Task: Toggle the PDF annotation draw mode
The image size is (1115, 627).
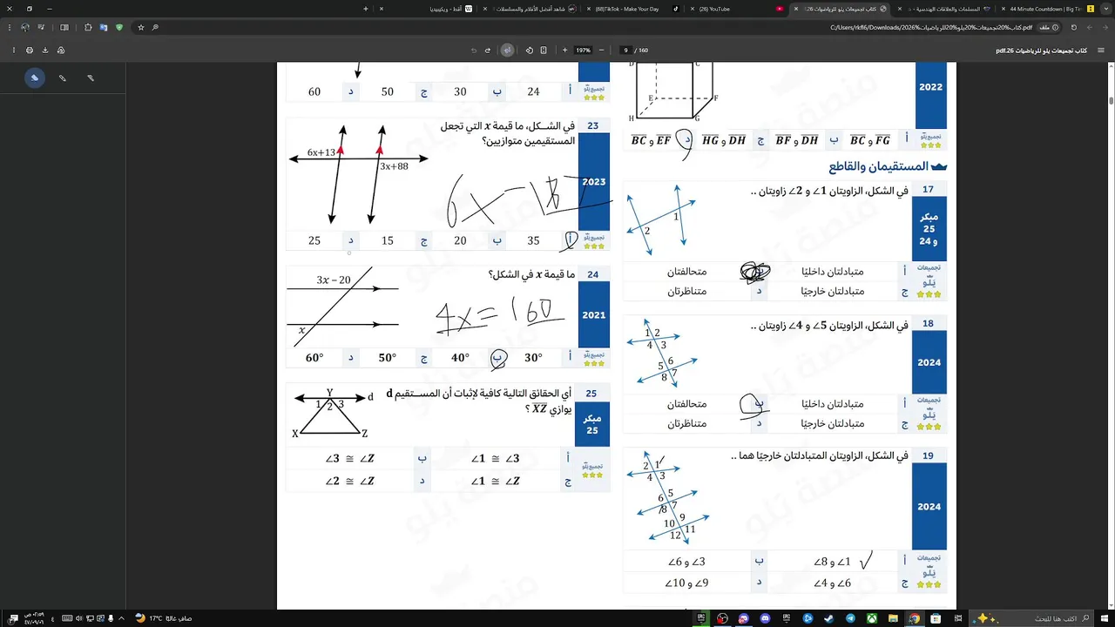Action: coord(507,50)
